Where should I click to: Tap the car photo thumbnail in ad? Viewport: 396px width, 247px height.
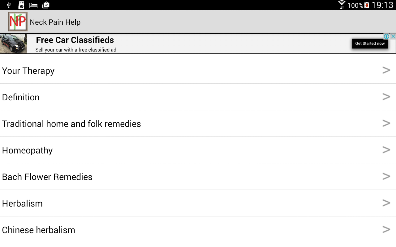(x=14, y=44)
